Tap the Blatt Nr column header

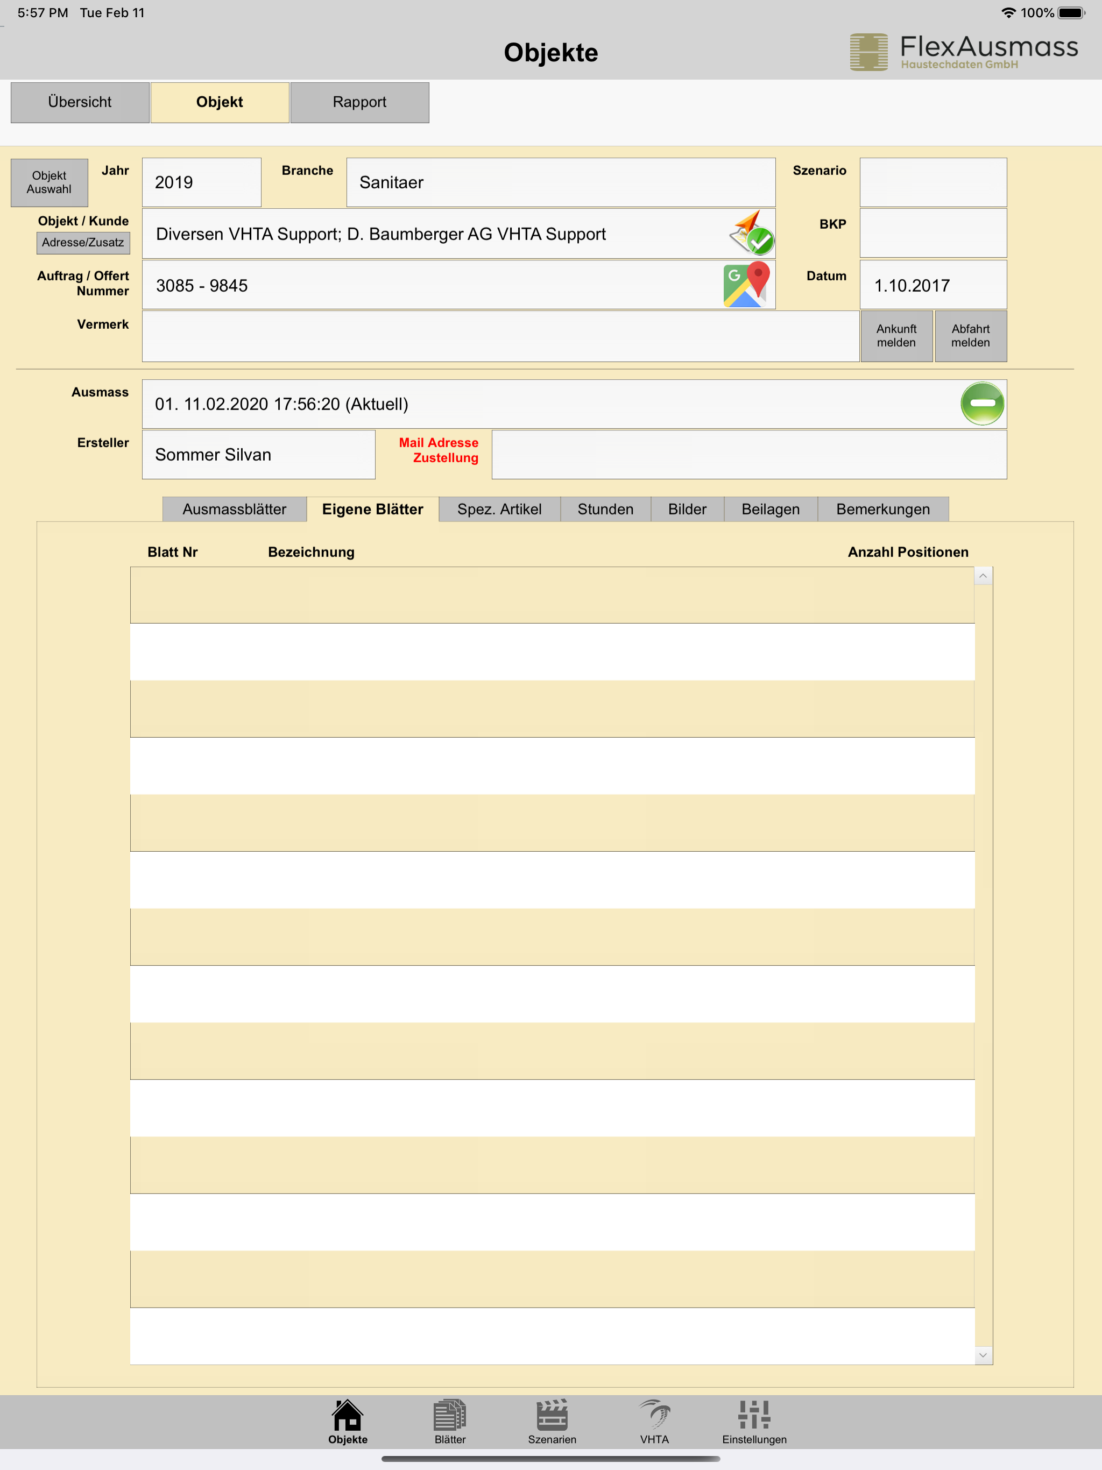coord(173,552)
